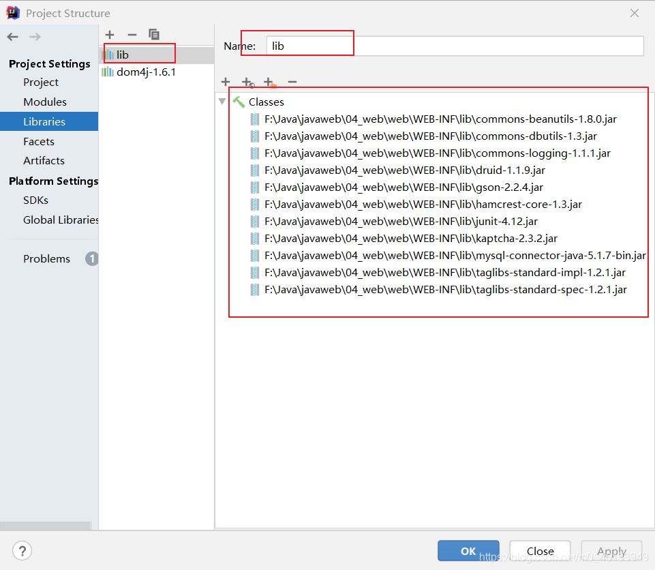Image resolution: width=655 pixels, height=570 pixels.
Task: Select taglibs-standard-spec-1.2.1.jar entry
Action: tap(445, 290)
